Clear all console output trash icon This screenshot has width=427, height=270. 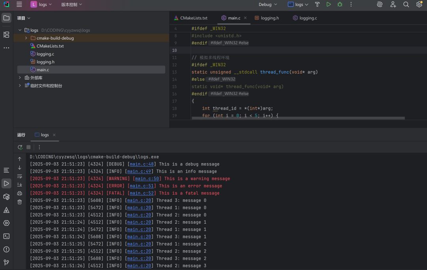coord(20,202)
